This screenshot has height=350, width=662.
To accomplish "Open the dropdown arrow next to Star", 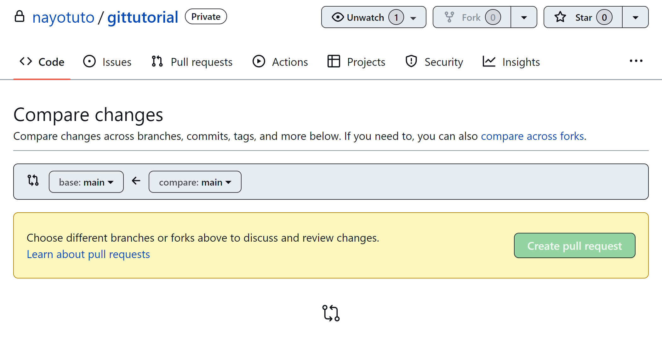I will 635,17.
